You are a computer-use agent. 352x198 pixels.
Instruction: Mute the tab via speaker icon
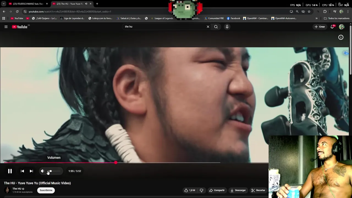[86, 4]
